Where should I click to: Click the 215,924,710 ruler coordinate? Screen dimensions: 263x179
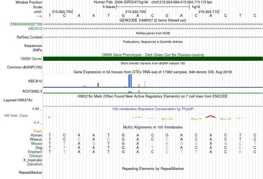[208, 12]
